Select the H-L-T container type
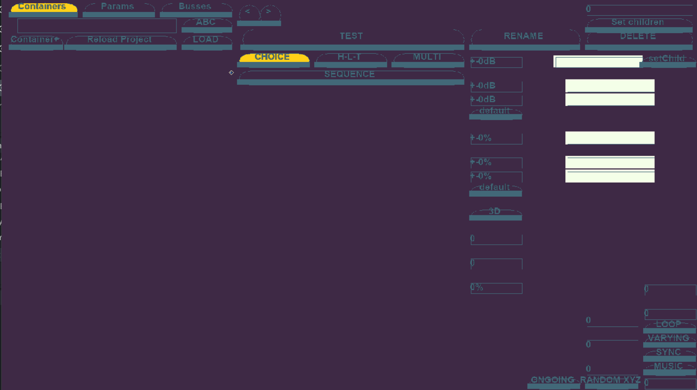Viewport: 697px width, 390px height. pyautogui.click(x=351, y=60)
